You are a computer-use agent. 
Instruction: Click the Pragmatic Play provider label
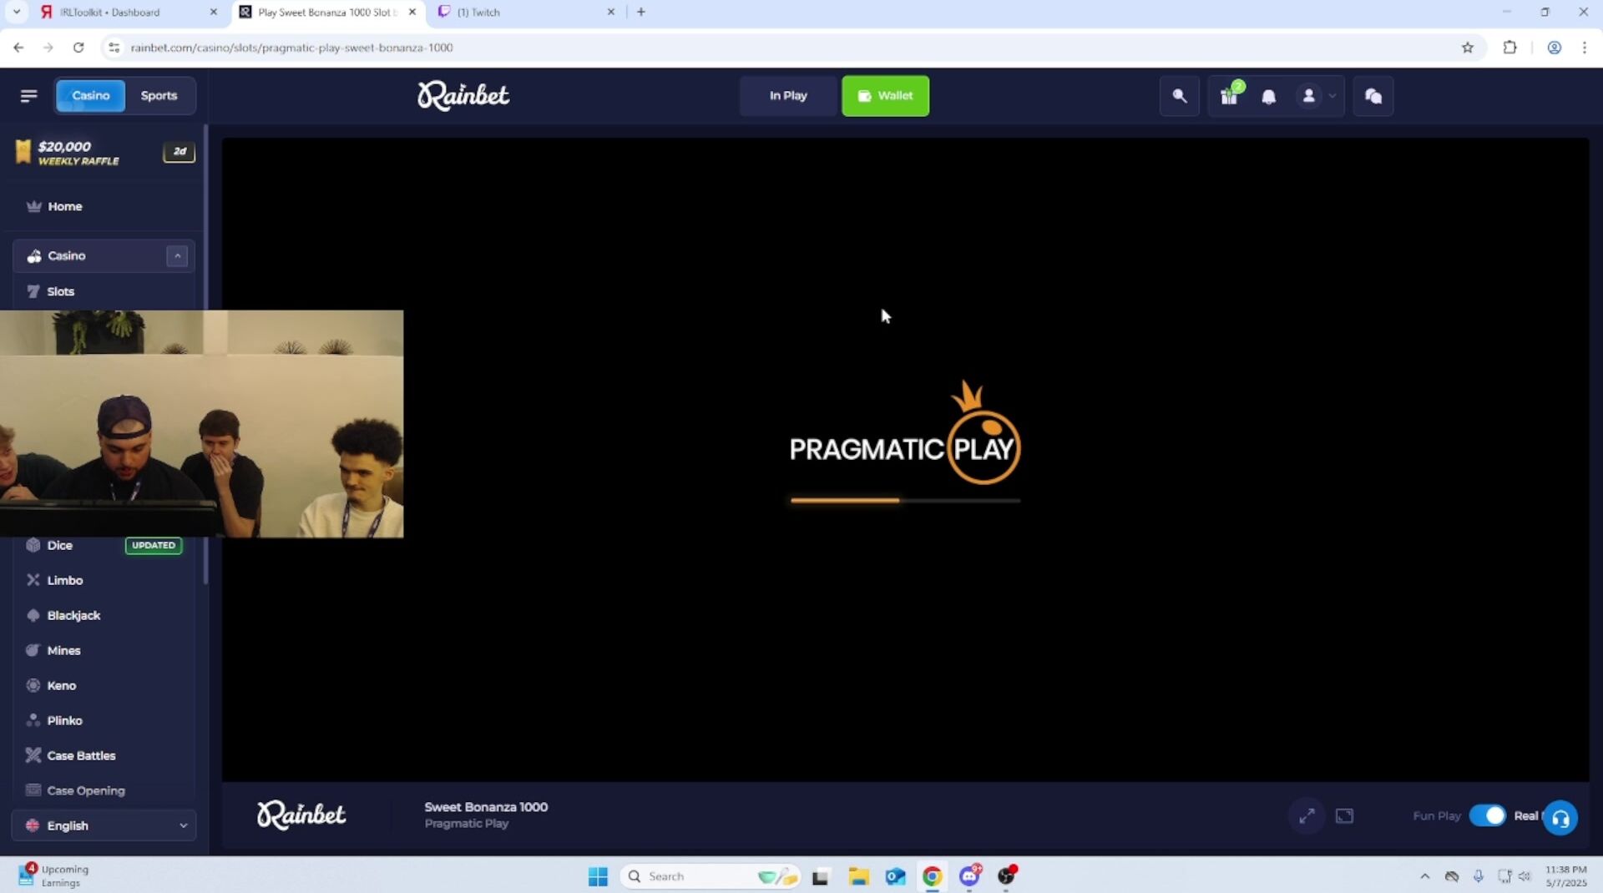(x=466, y=824)
